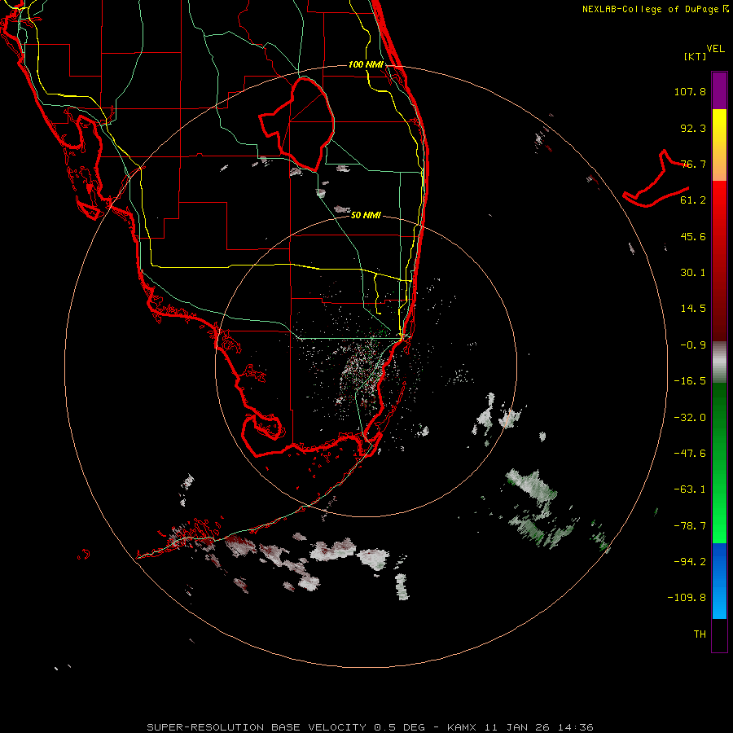Select the -47.6 legend value

click(x=690, y=454)
